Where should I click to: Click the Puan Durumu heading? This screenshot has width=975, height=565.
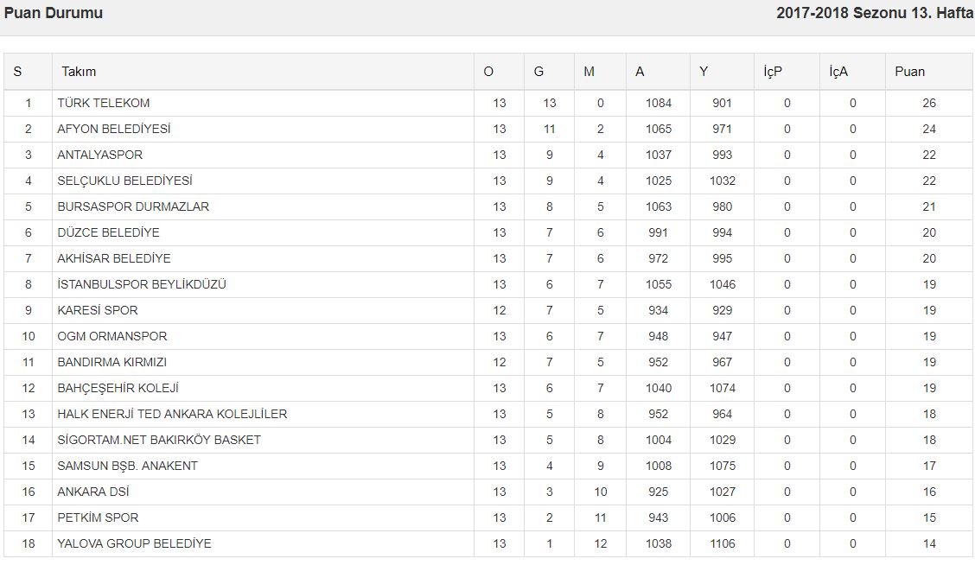[x=54, y=13]
